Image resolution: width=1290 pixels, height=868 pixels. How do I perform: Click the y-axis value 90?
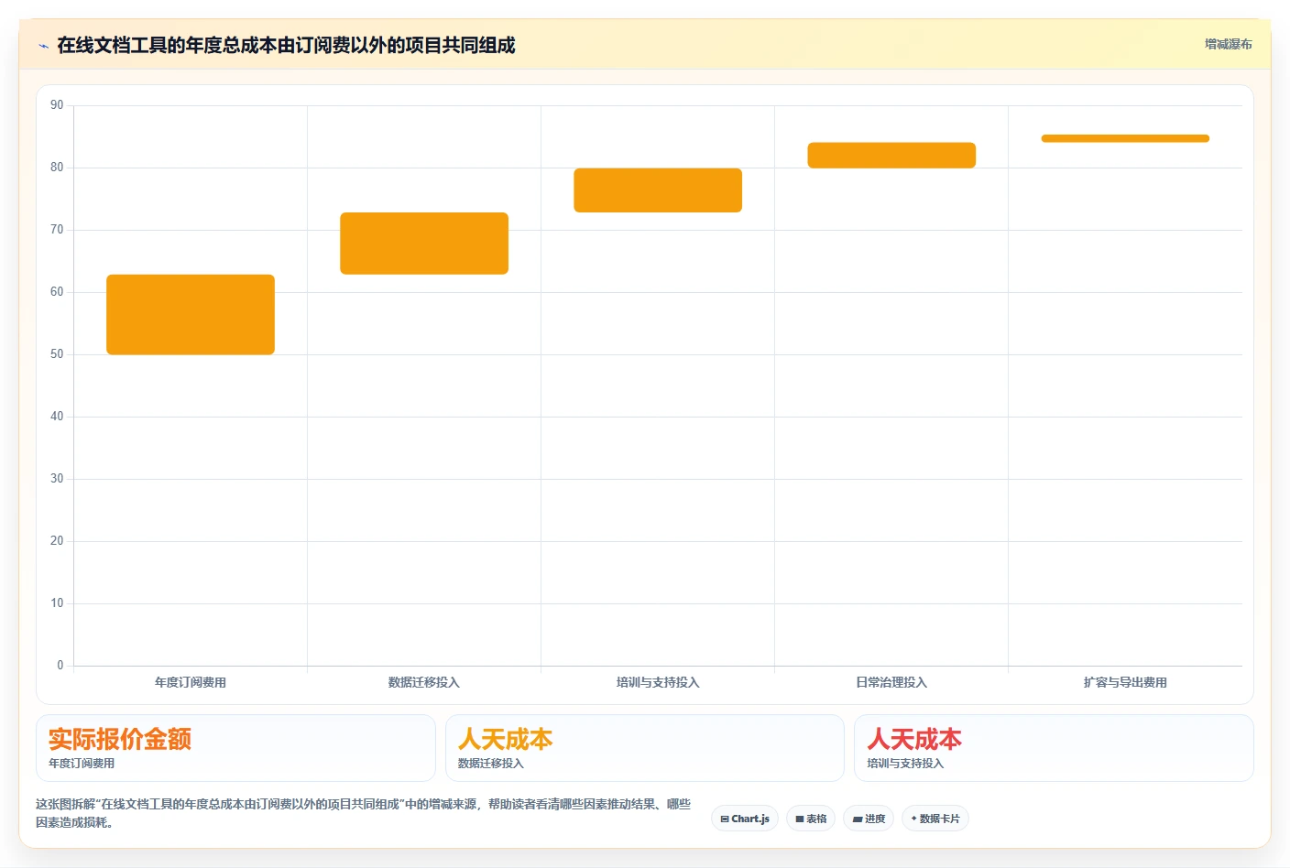pyautogui.click(x=57, y=105)
